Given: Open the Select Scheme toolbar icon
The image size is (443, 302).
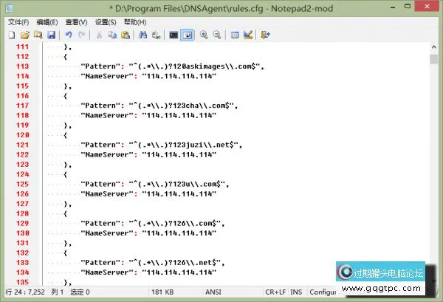Looking at the screenshot, I should 235,35.
